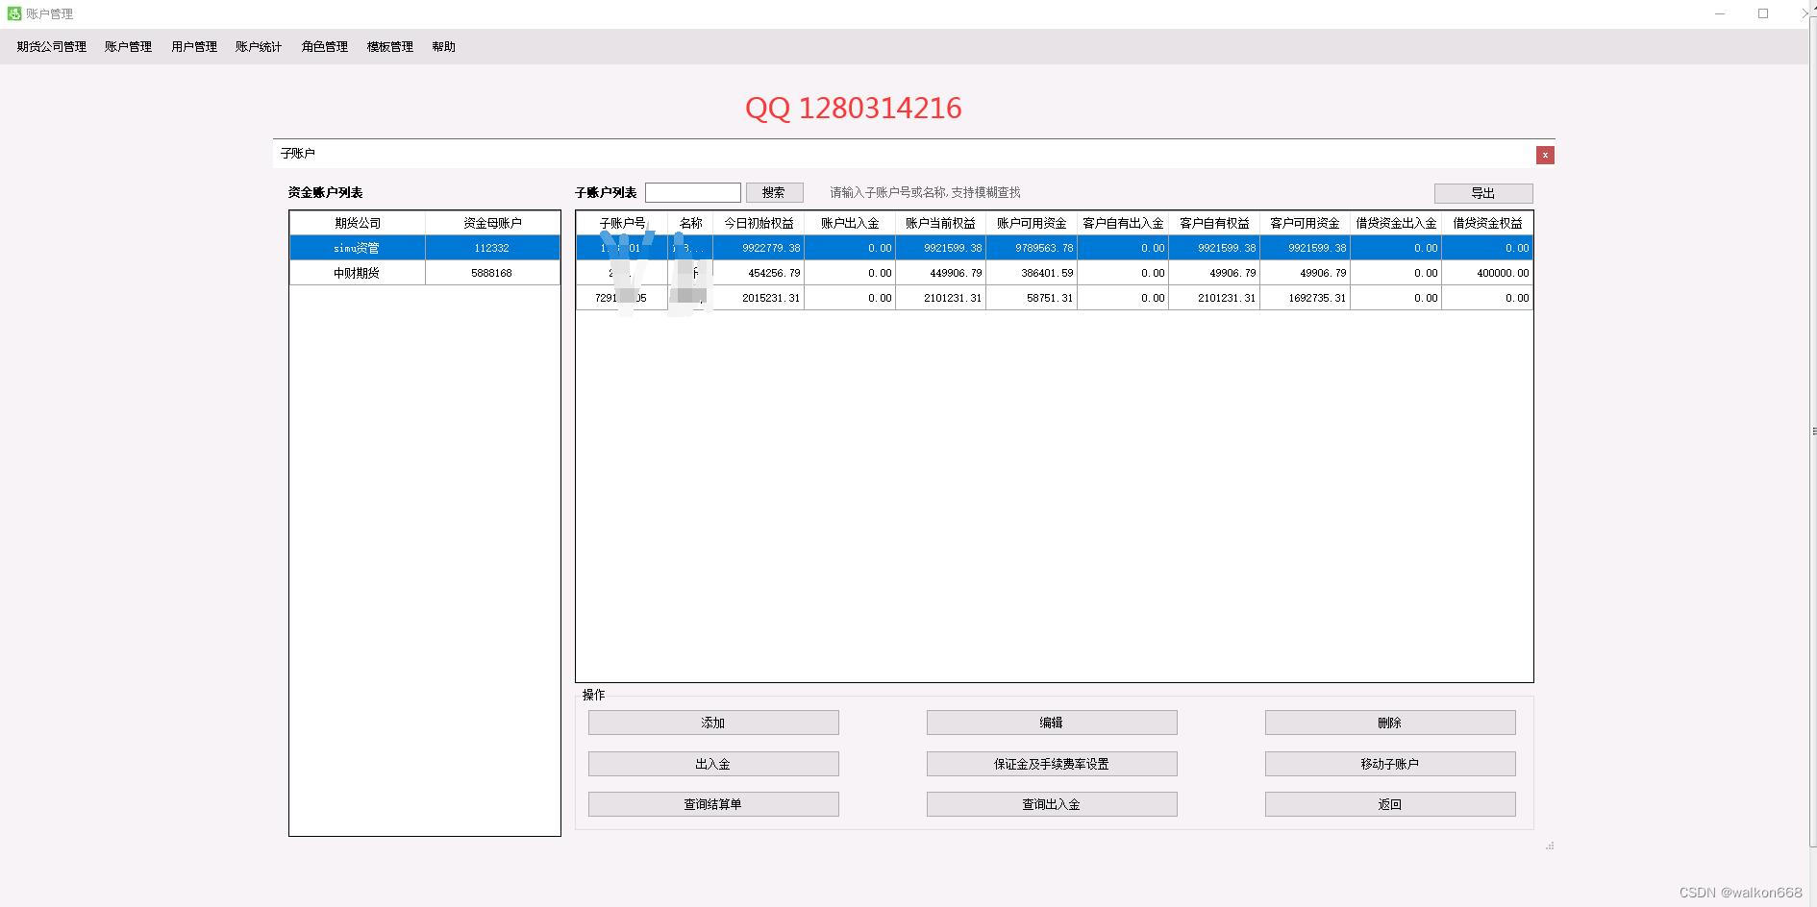Image resolution: width=1817 pixels, height=907 pixels.
Task: Click the 账户出入金 column header
Action: click(x=850, y=223)
